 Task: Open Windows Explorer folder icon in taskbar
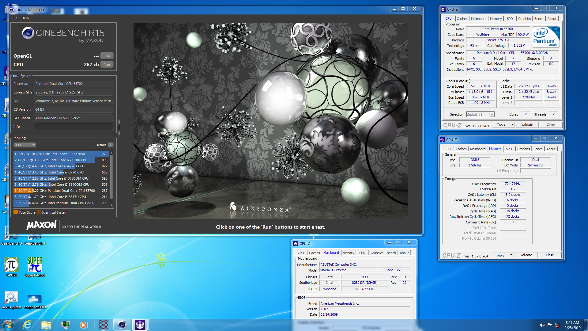(46, 325)
